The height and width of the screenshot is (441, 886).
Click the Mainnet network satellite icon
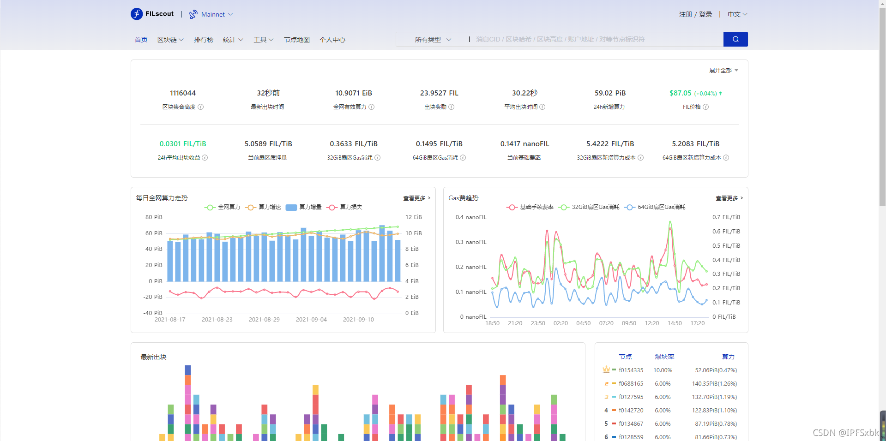pyautogui.click(x=193, y=14)
